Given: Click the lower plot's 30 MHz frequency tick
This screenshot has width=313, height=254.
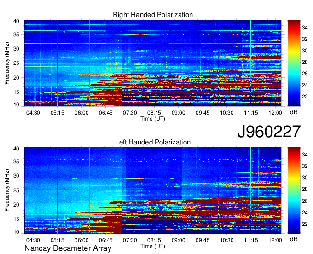Looking at the screenshot, I should click(16, 176).
